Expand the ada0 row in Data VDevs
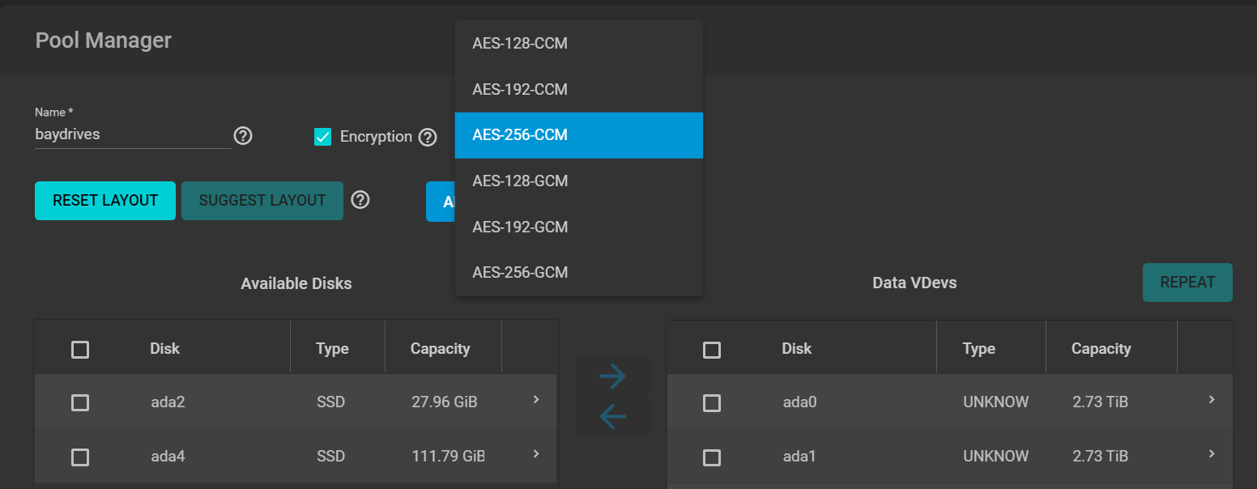Screen dimensions: 1257x489 (1212, 400)
